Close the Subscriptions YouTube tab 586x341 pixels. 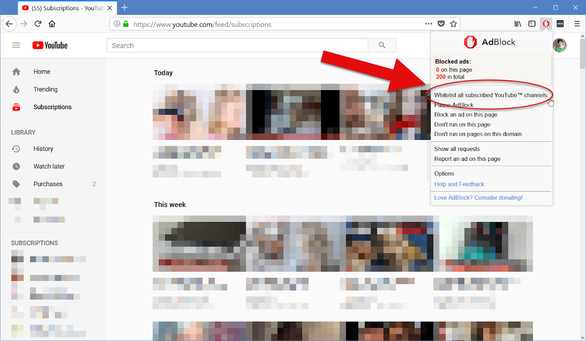110,8
